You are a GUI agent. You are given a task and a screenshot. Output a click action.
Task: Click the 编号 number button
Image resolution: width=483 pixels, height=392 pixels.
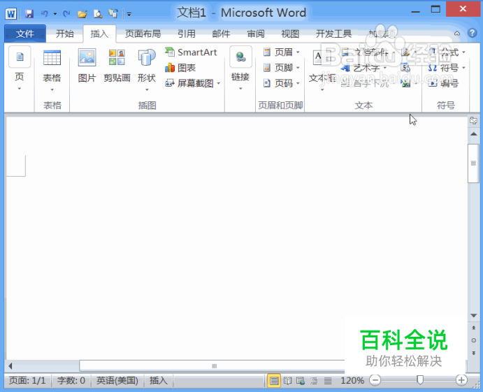(444, 83)
